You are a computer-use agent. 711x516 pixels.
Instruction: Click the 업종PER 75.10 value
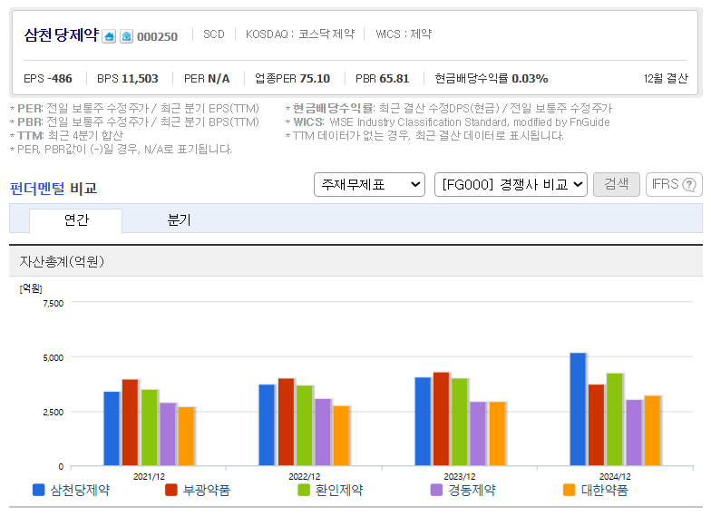tap(292, 79)
